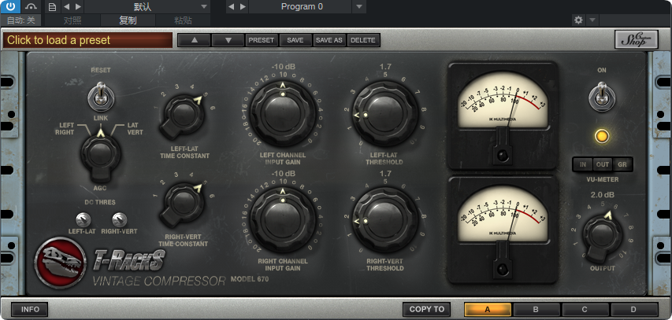Select next program before Program 0
Screen dimensions: 672x320
click(243, 6)
